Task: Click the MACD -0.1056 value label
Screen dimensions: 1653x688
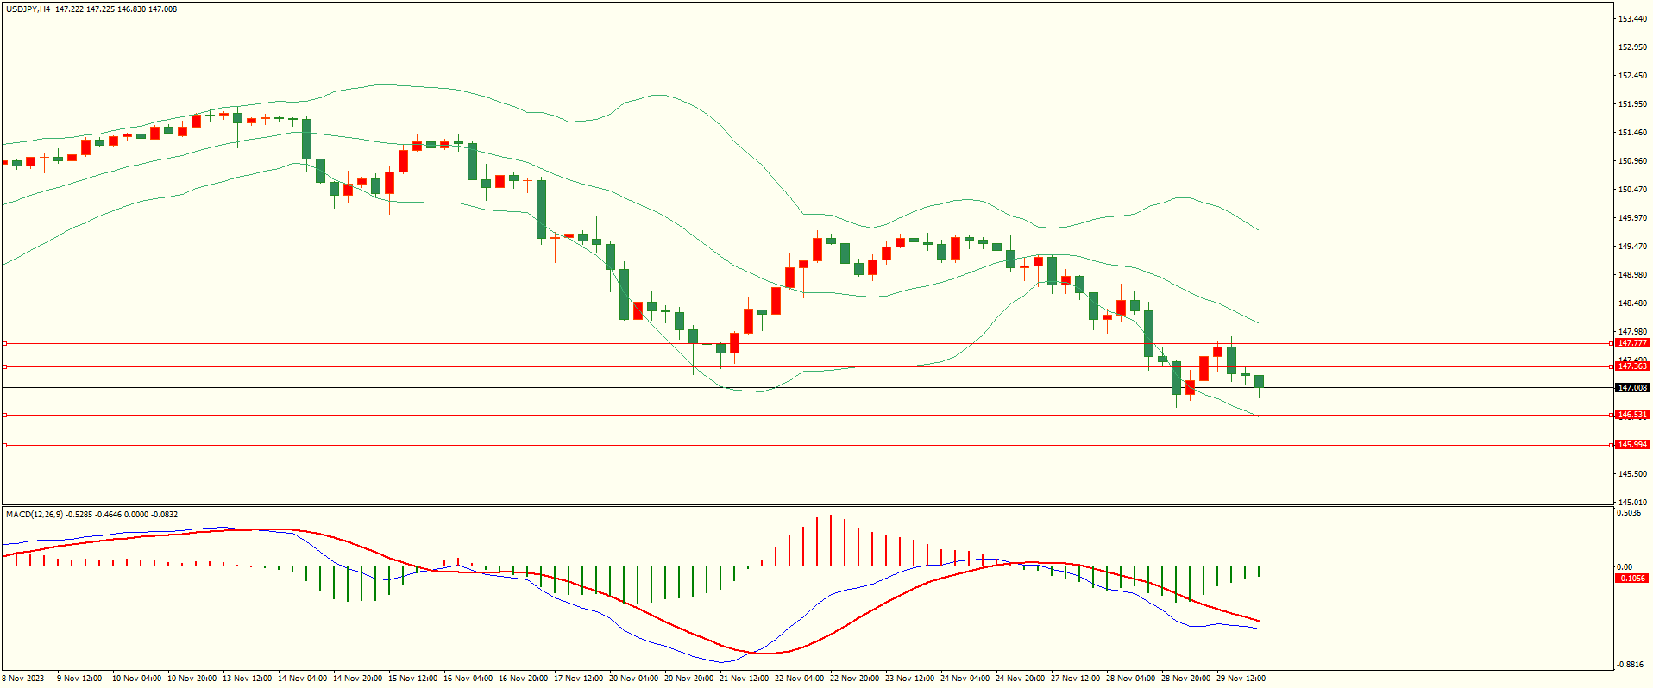Action: coord(1631,579)
